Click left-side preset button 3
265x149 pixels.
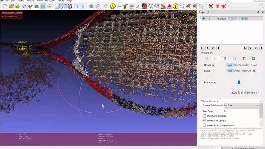click(x=212, y=48)
